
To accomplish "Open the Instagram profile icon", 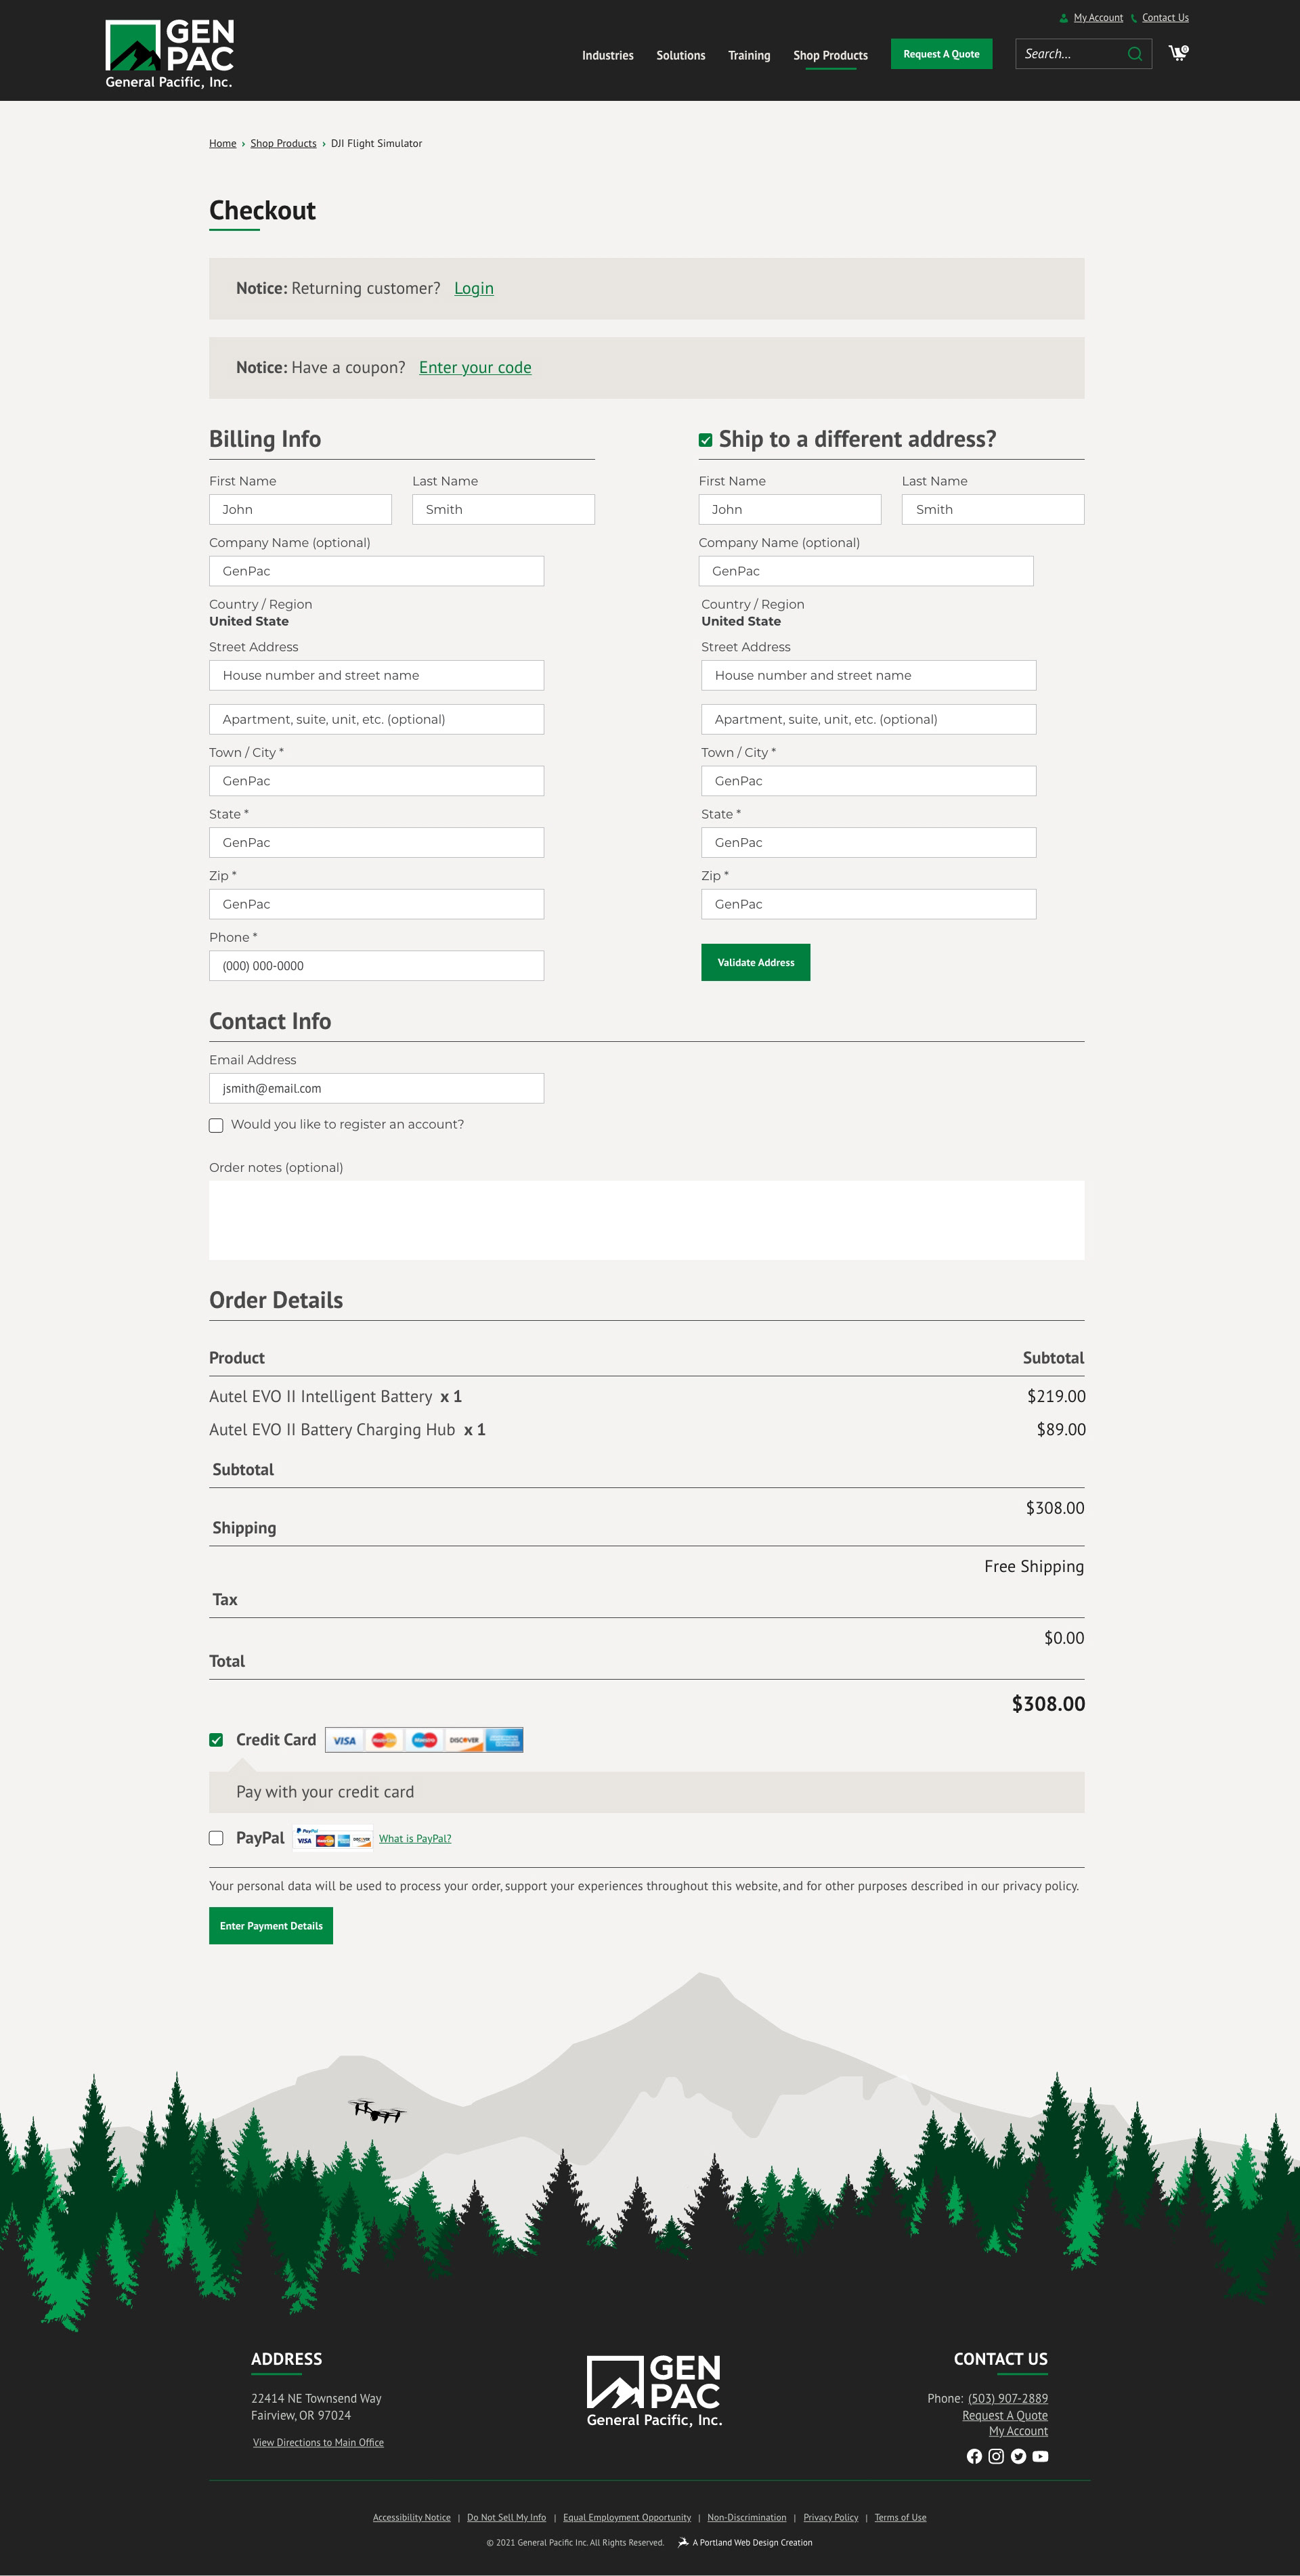I will 996,2456.
